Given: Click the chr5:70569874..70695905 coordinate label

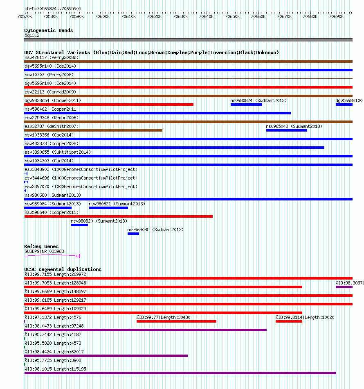Looking at the screenshot, I should pyautogui.click(x=53, y=9).
